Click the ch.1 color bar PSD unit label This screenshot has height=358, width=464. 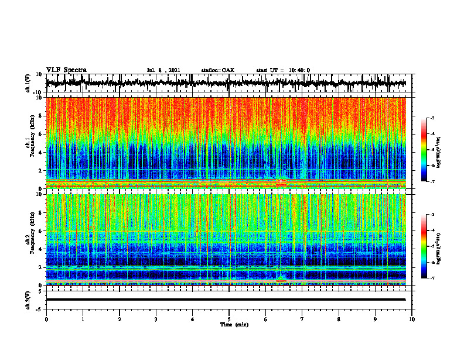439,152
